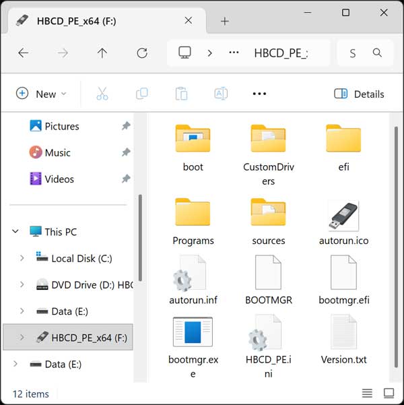Expand HBCD_PE_x64 (F:) tree node
404x405 pixels.
(22, 337)
